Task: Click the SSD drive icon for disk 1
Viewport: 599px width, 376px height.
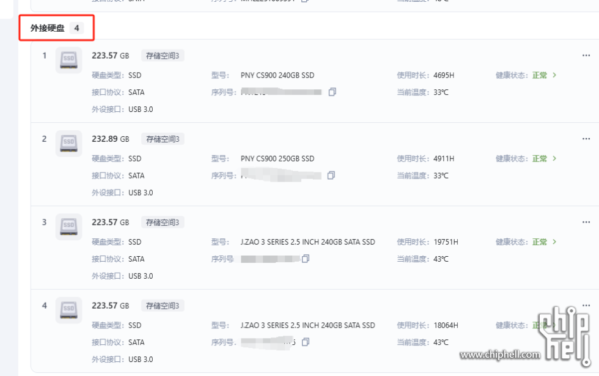Action: (68, 61)
